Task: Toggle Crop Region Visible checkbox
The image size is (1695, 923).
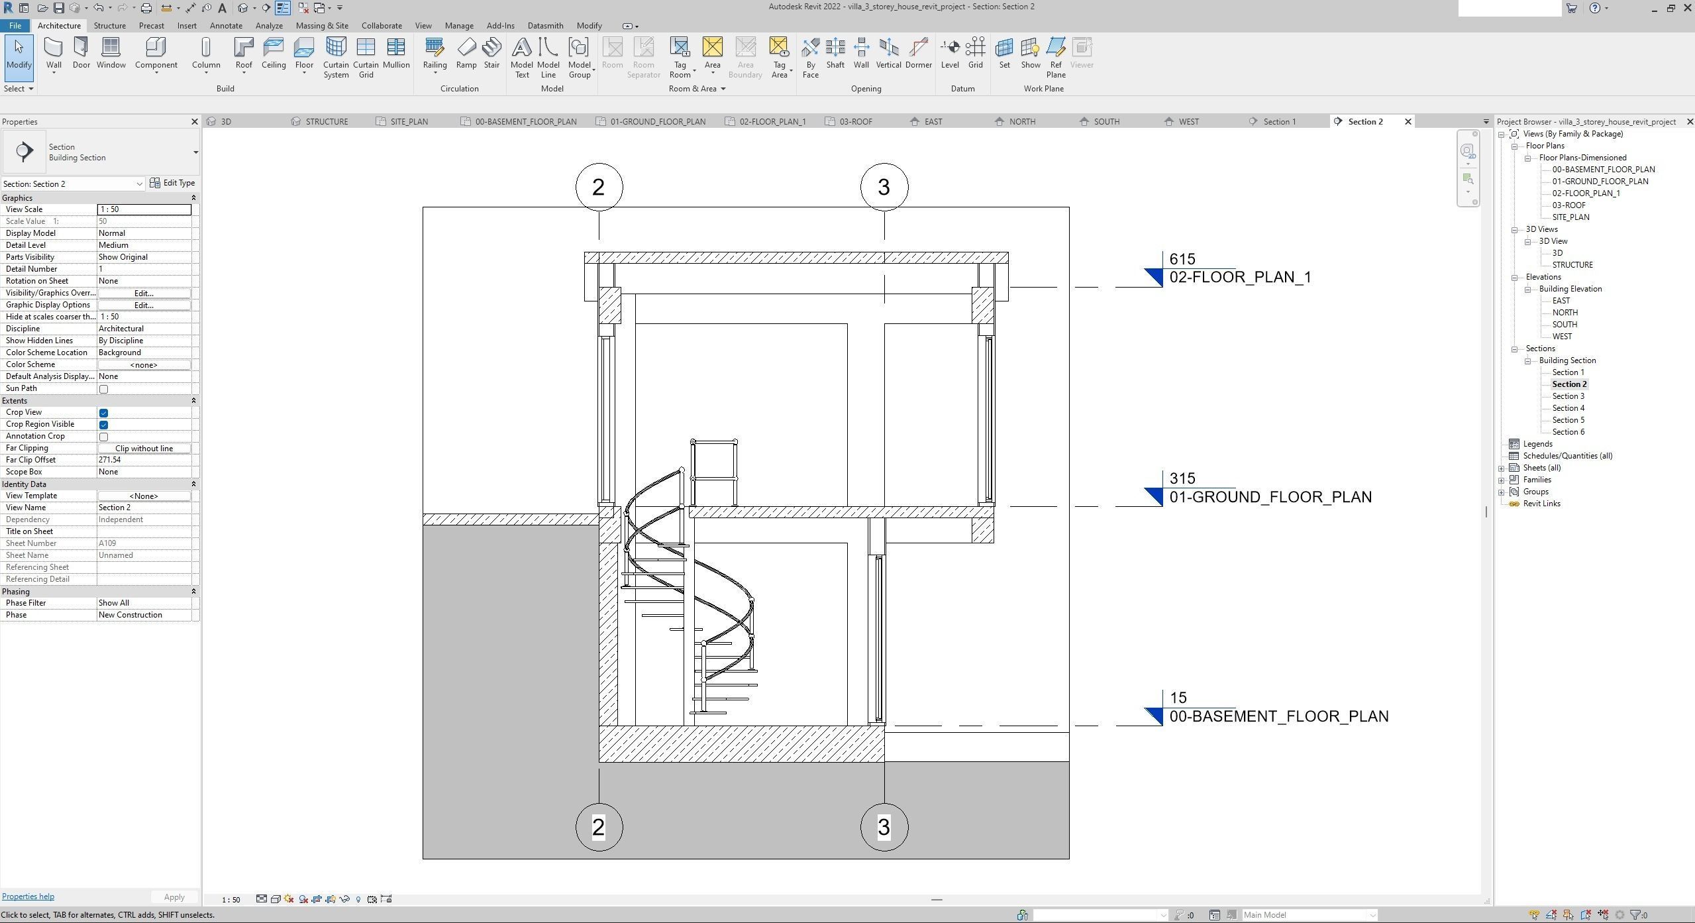Action: 103,425
